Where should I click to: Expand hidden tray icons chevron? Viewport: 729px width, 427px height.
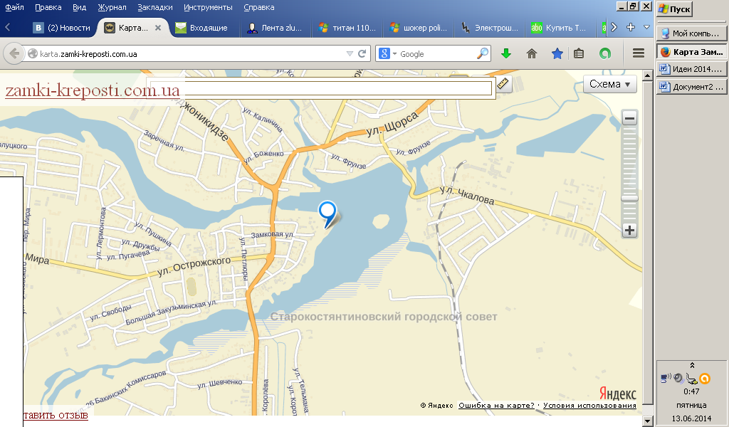(x=692, y=365)
